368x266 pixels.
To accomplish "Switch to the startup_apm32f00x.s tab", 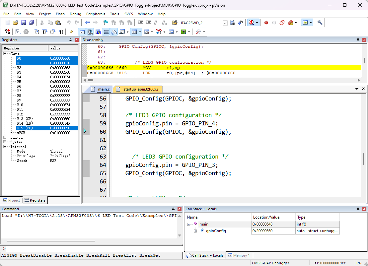I will tap(138, 89).
